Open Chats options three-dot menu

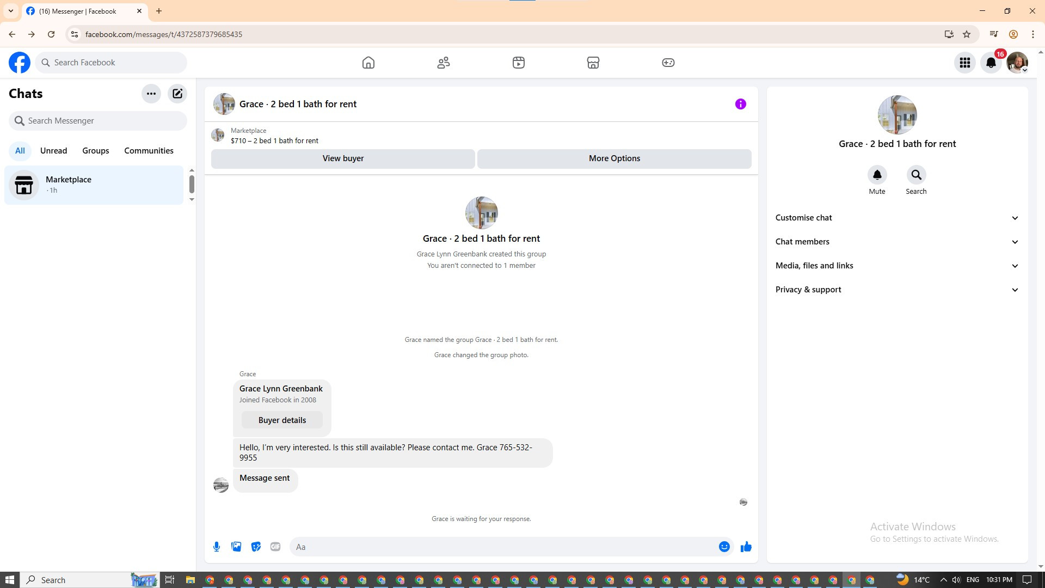(x=151, y=94)
